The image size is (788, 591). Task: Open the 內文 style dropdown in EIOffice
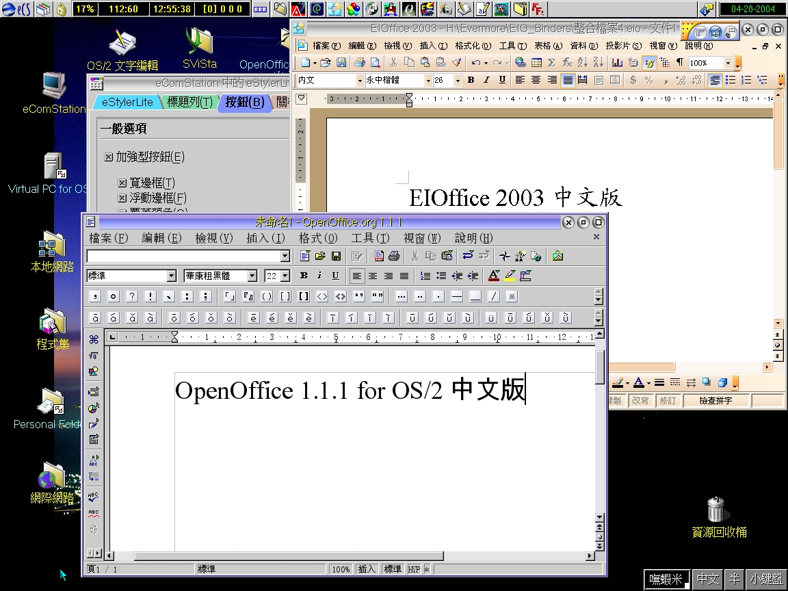coord(360,80)
